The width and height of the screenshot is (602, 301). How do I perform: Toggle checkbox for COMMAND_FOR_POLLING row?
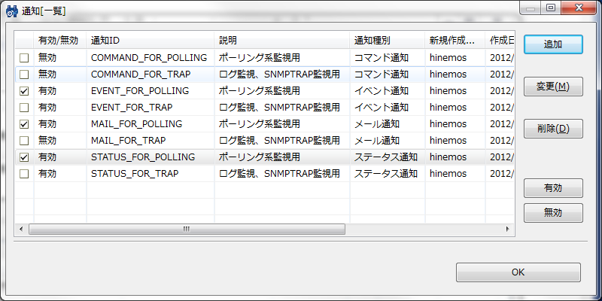click(24, 58)
